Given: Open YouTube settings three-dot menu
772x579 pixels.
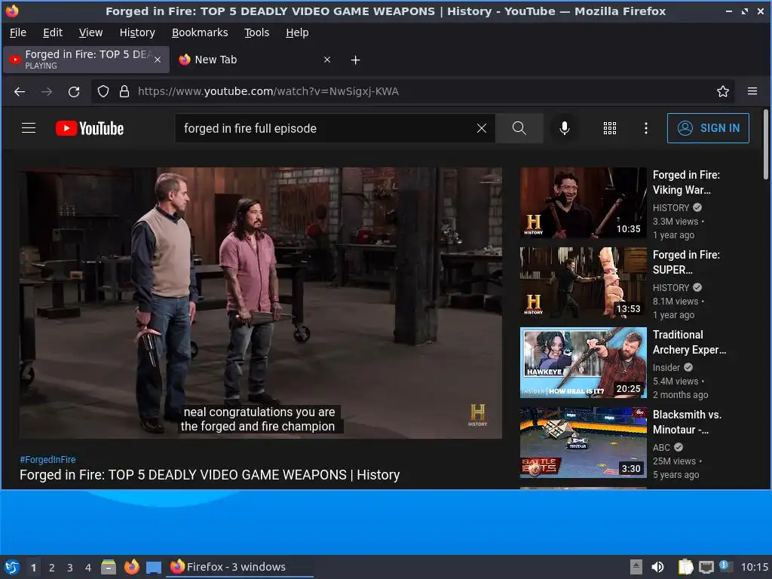Looking at the screenshot, I should [646, 128].
